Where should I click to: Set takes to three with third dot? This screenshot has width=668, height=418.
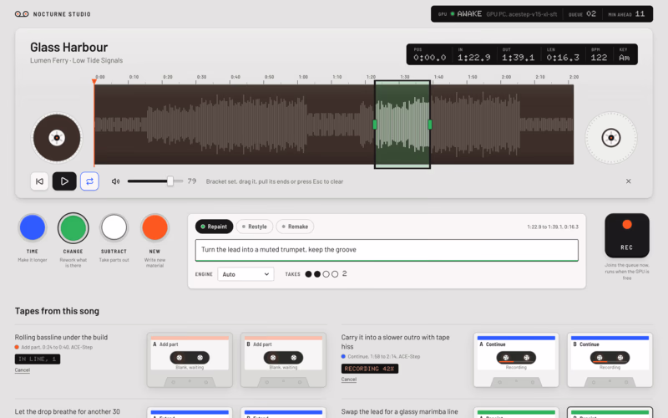click(326, 274)
